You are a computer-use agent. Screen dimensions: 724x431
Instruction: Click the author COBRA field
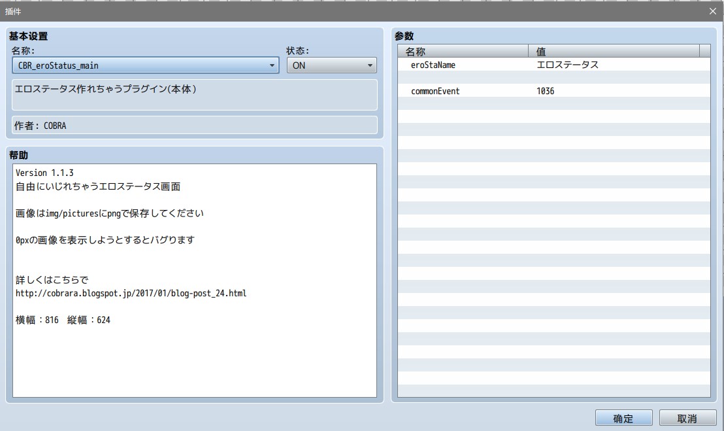pos(194,125)
